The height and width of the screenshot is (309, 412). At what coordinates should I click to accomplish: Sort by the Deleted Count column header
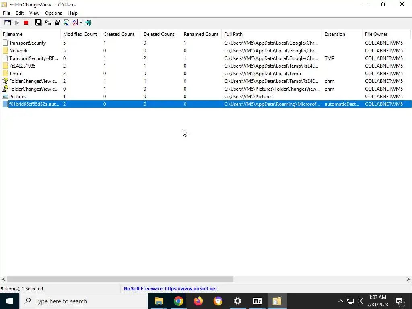point(161,34)
